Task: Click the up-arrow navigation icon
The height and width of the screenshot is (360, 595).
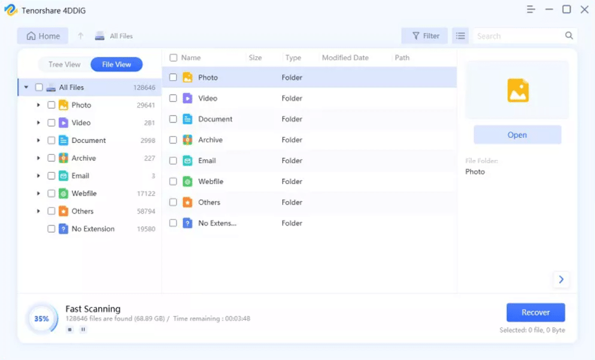Action: [81, 36]
